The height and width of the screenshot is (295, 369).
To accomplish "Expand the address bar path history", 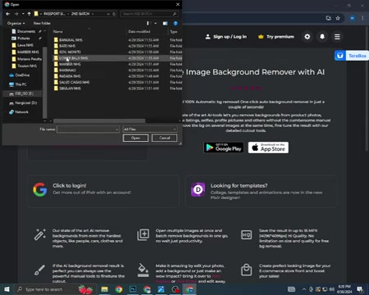I will (108, 14).
